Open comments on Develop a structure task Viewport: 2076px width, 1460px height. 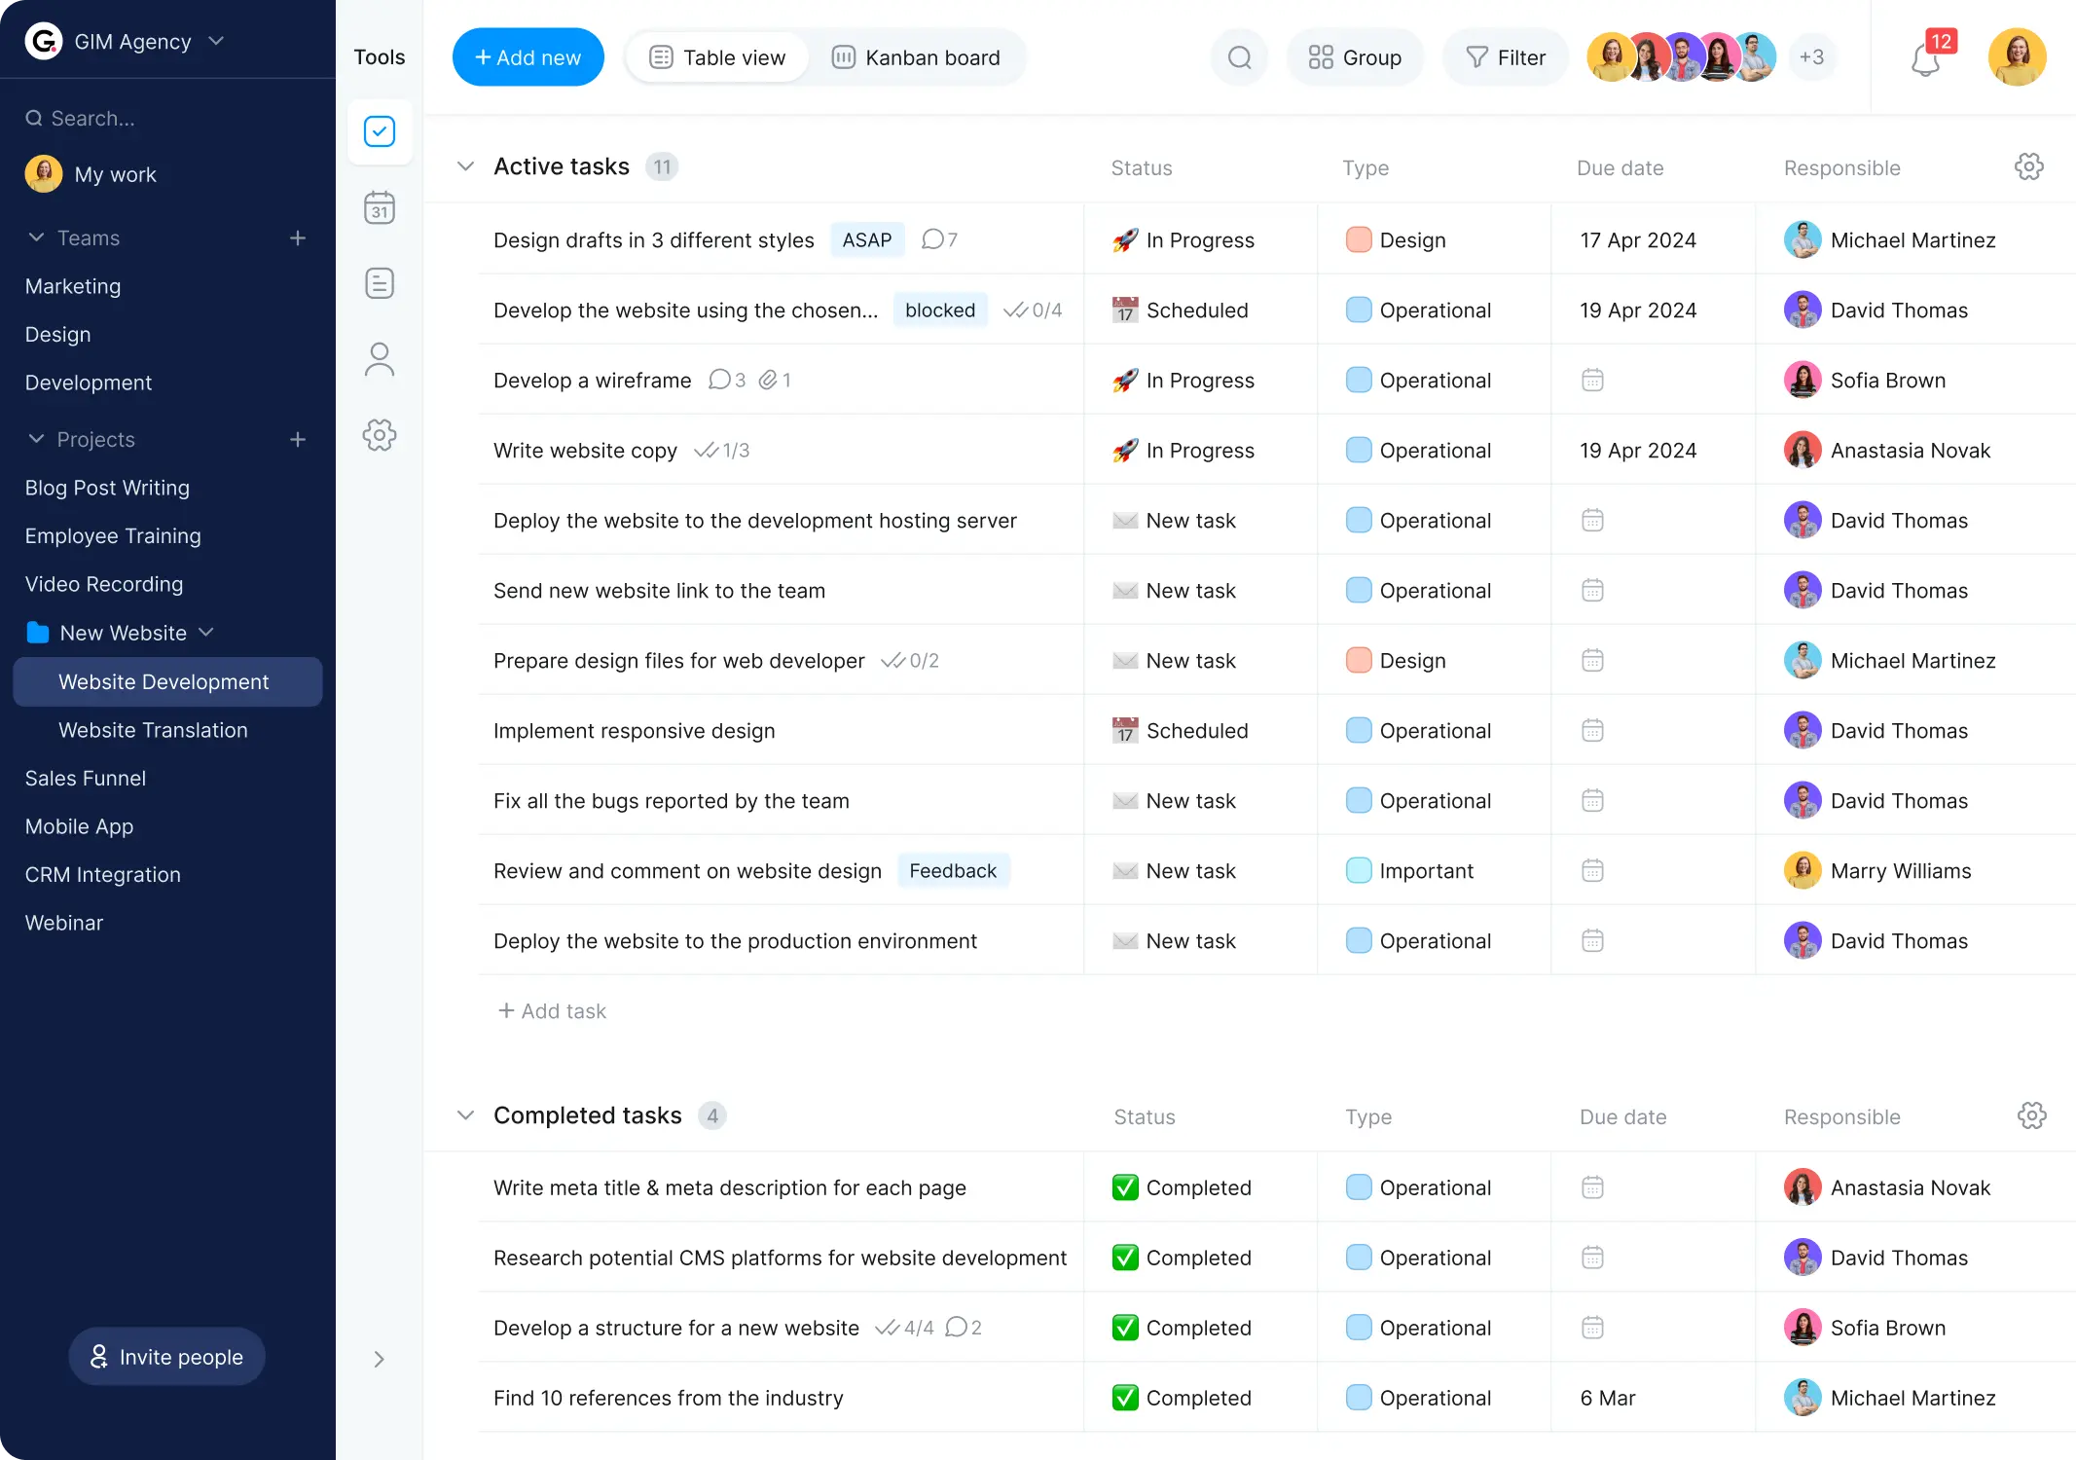click(x=964, y=1328)
